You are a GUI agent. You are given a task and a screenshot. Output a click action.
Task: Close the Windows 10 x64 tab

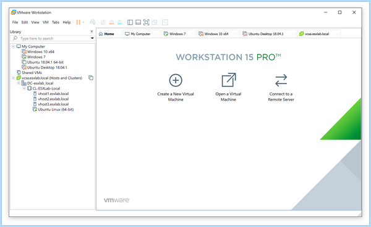pos(236,34)
